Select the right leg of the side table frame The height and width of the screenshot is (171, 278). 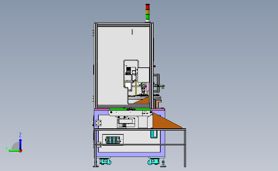[x=185, y=148]
